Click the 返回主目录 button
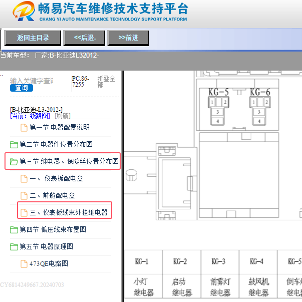Screen dimensions: 302x302 coord(33,38)
